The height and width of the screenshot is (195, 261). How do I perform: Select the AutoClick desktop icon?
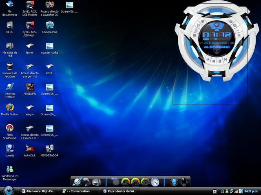coord(29,148)
